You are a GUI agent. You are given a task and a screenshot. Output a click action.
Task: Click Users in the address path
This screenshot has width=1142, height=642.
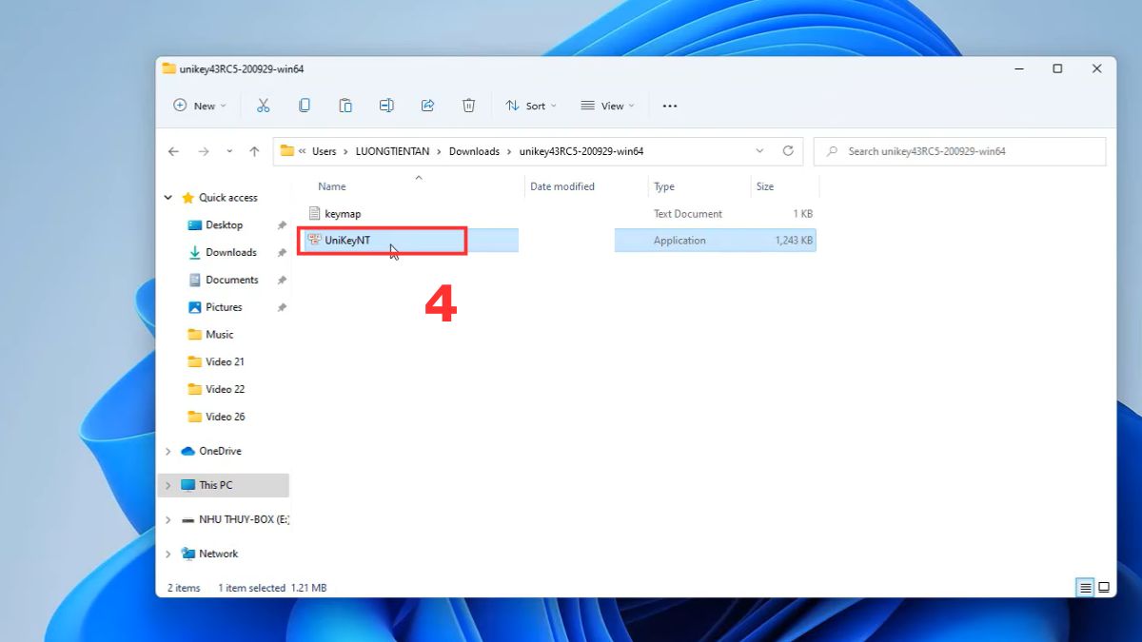(325, 151)
